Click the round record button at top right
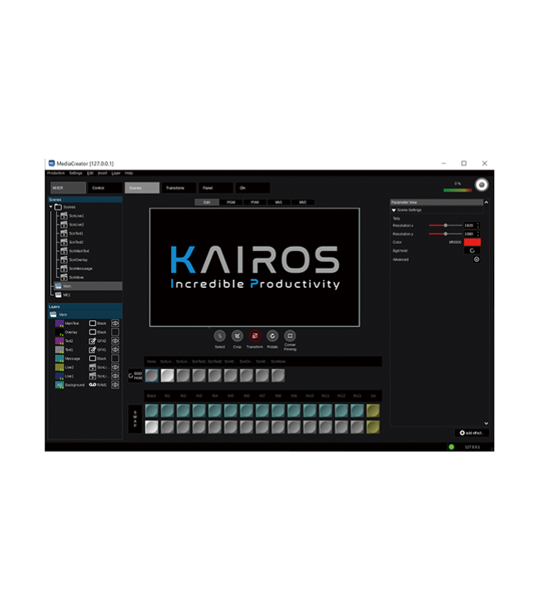This screenshot has height=616, width=539. coord(481,185)
